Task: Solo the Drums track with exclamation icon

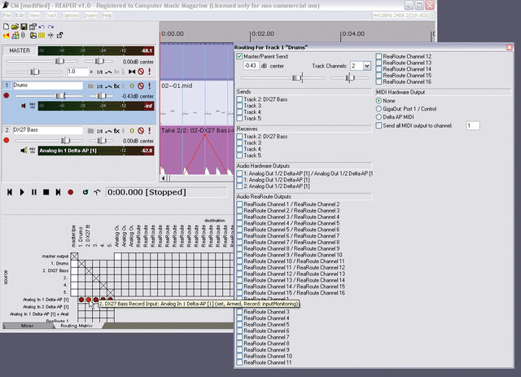Action: pos(150,85)
